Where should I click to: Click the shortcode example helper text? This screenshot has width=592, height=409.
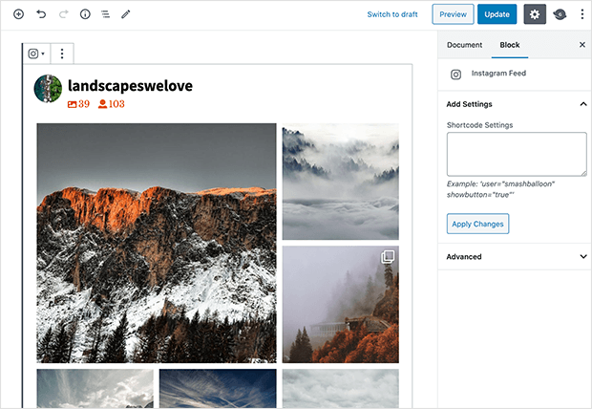[500, 189]
